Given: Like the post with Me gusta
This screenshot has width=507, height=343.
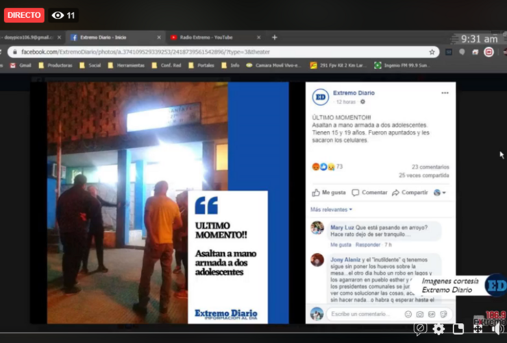Looking at the screenshot, I should tap(329, 193).
